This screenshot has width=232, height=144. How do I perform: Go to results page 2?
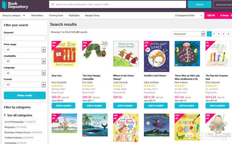pyautogui.click(x=214, y=34)
